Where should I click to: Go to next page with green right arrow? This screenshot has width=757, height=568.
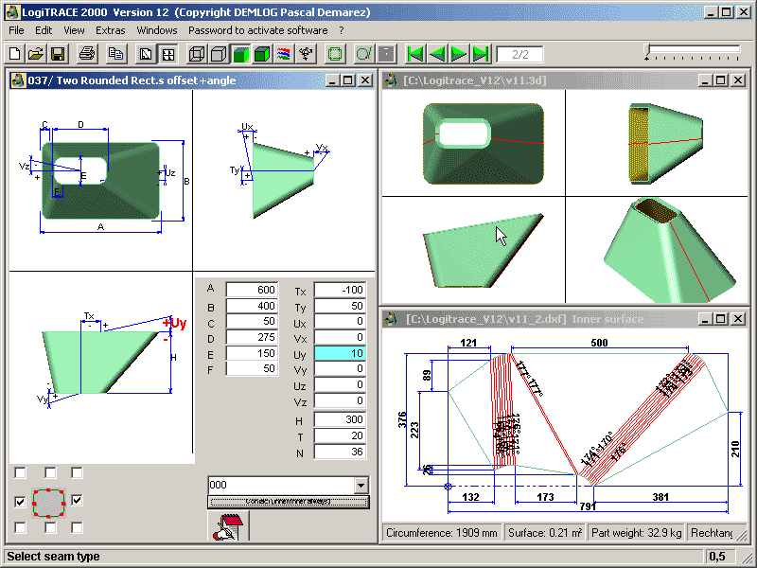[x=459, y=54]
